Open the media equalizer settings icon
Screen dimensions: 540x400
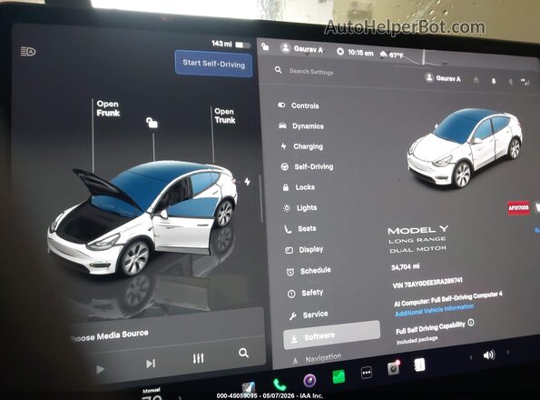199,358
